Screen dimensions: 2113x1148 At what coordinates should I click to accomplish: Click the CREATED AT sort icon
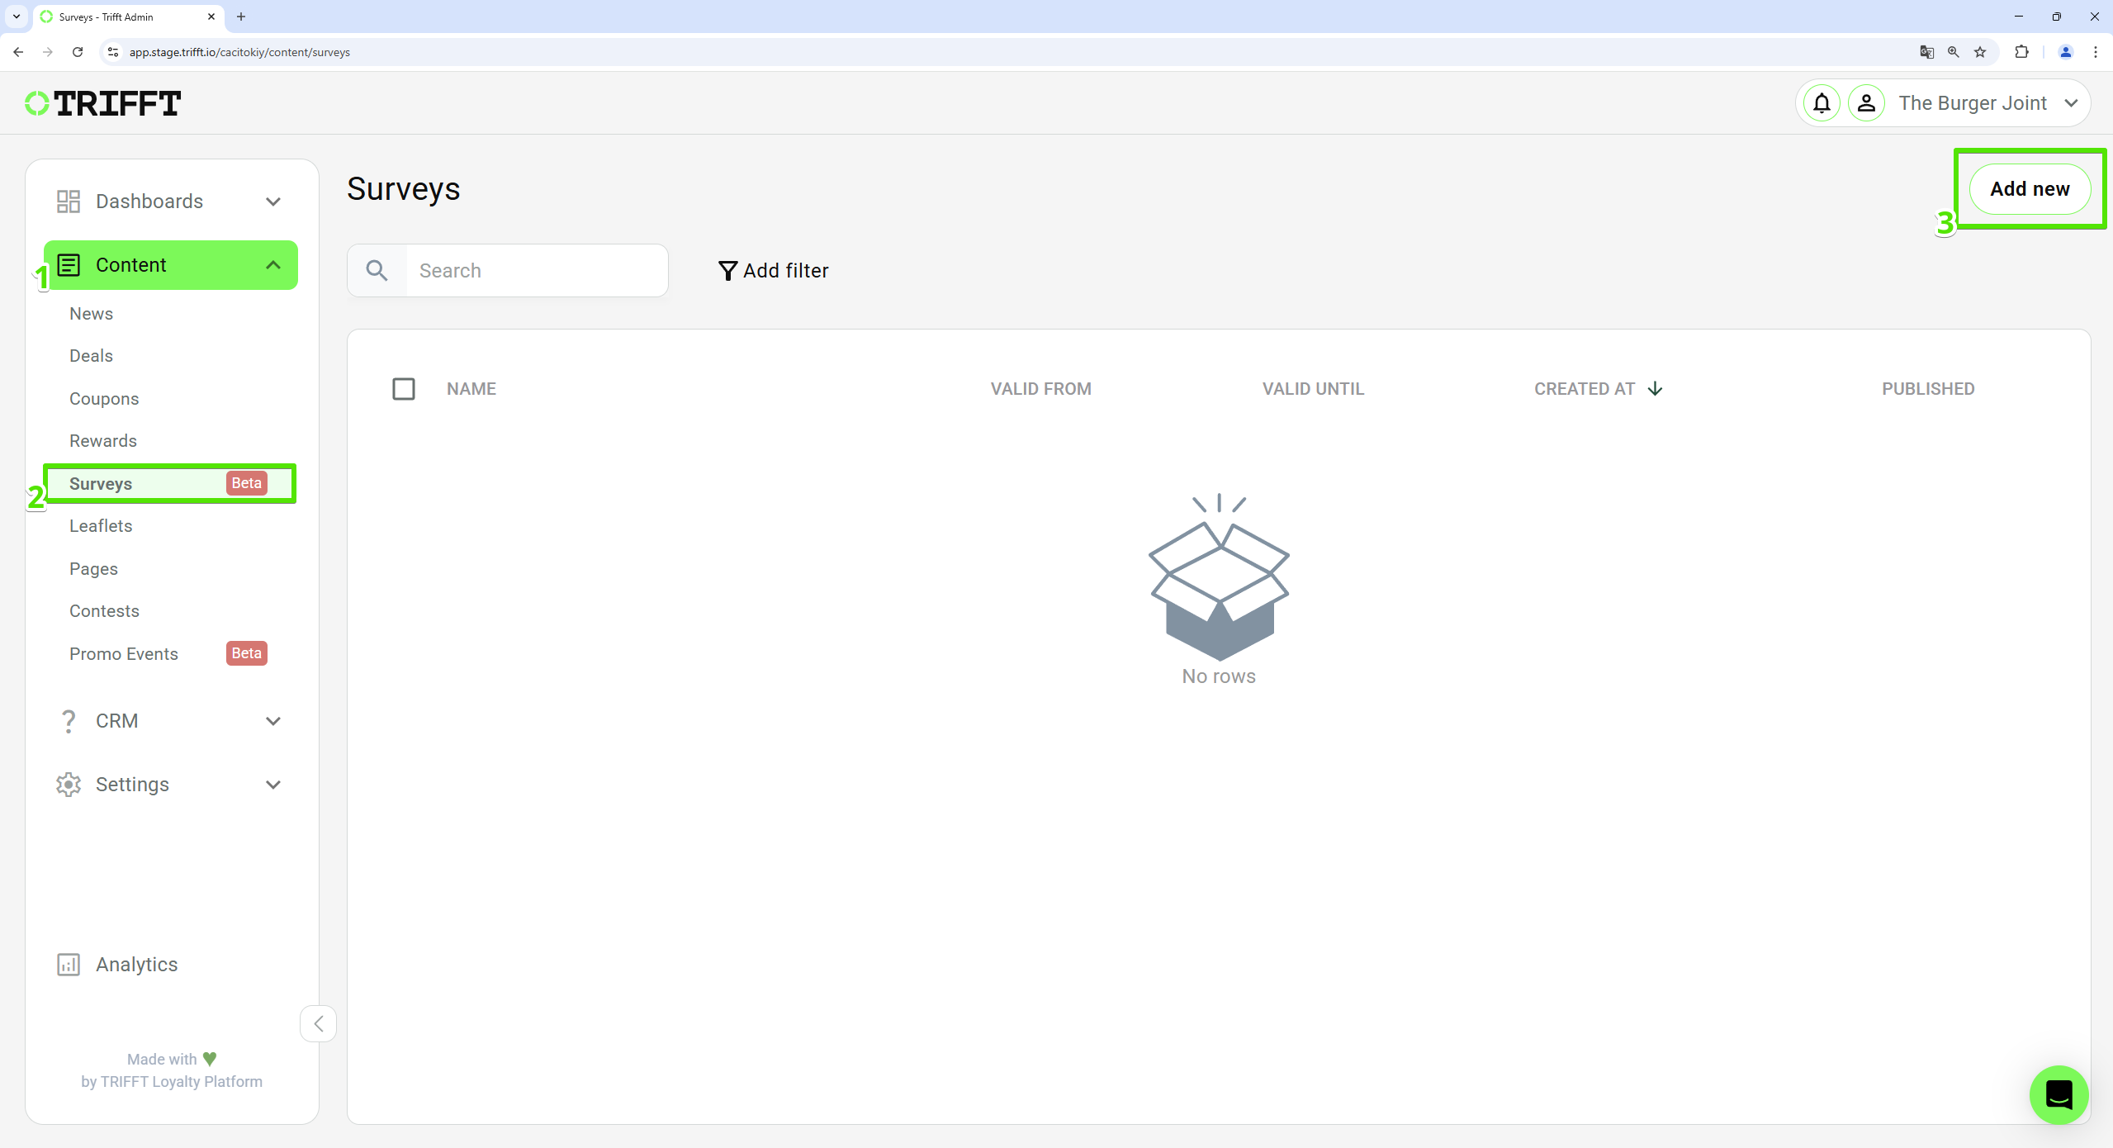(x=1655, y=389)
